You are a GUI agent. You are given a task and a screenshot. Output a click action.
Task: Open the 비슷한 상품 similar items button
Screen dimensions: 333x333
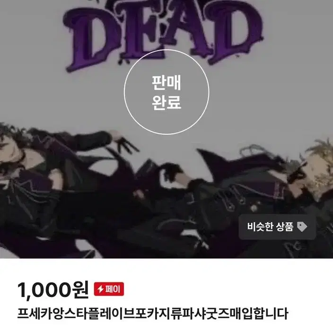click(277, 227)
